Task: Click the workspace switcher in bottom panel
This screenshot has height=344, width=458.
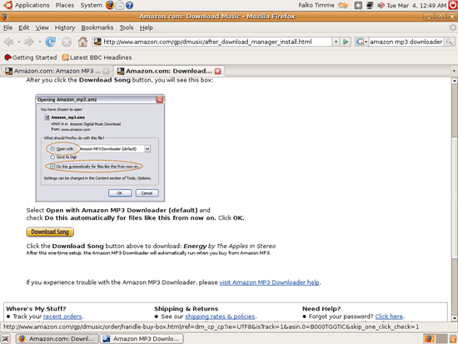Action: pos(435,339)
